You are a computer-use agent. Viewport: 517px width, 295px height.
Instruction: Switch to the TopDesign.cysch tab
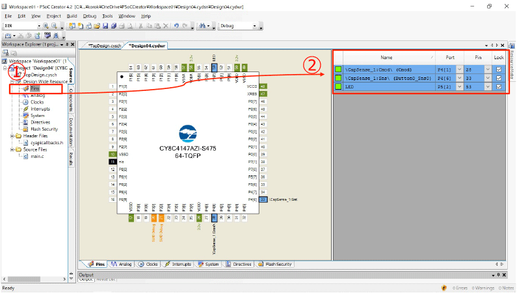[104, 46]
